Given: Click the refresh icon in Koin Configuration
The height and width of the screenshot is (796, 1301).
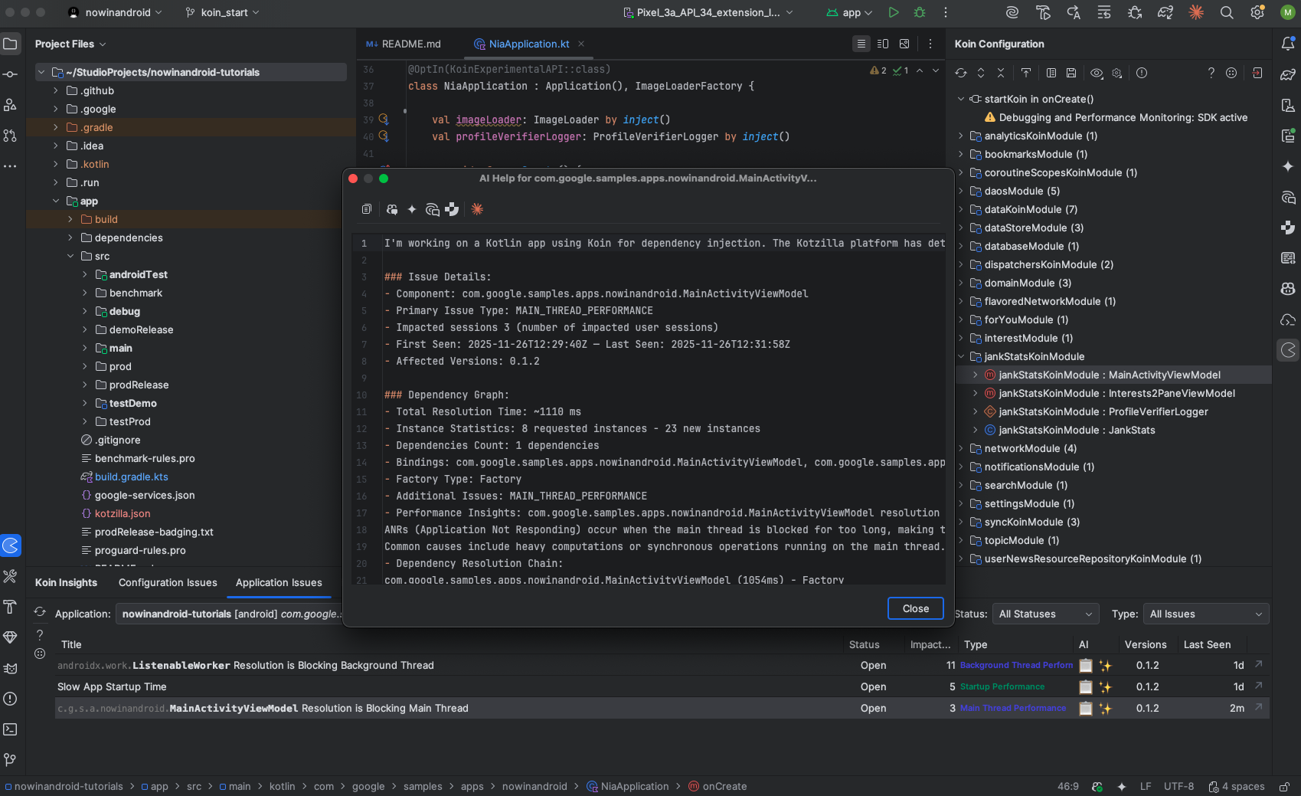Looking at the screenshot, I should [961, 73].
